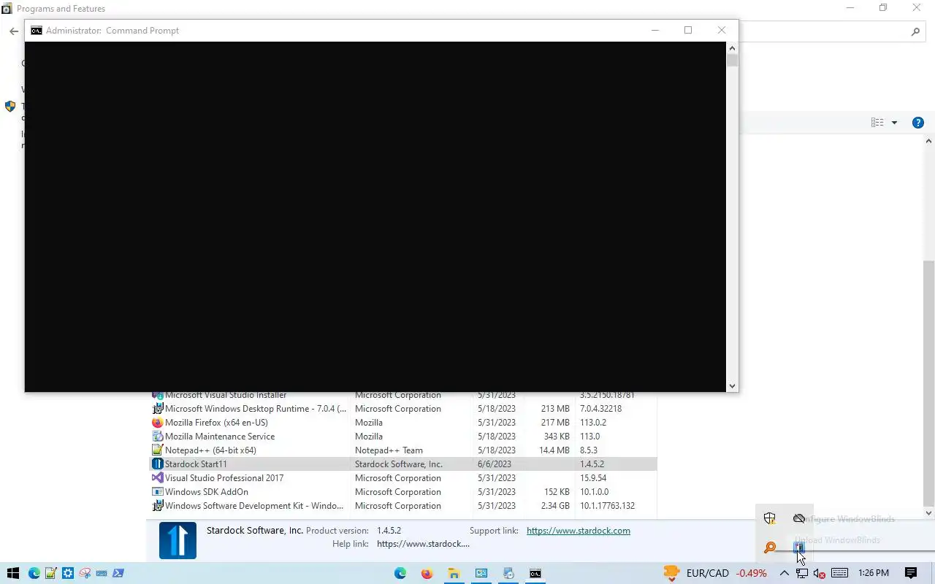
Task: Click the program list scrollbar up arrow
Action: coord(929,141)
